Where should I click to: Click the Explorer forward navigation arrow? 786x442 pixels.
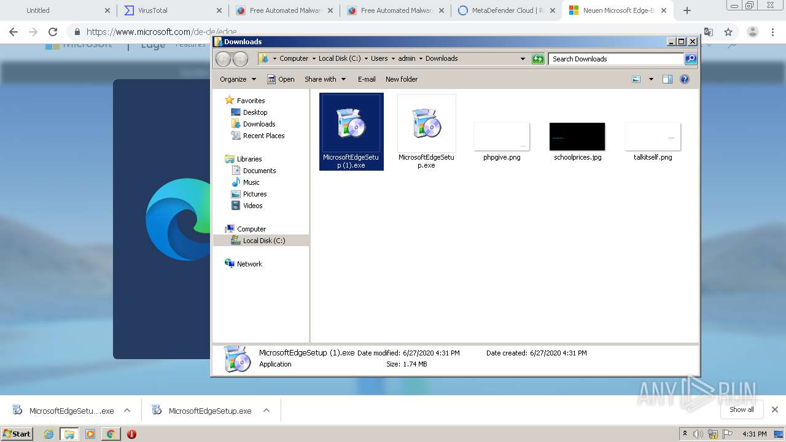point(240,59)
